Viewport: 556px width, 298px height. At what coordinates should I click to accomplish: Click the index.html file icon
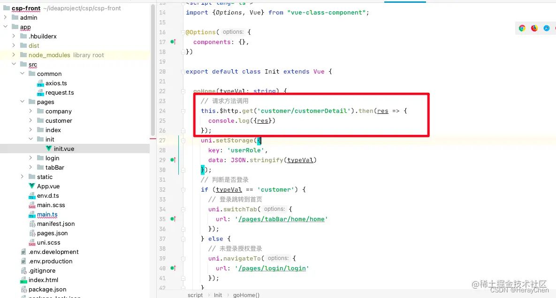point(23,280)
